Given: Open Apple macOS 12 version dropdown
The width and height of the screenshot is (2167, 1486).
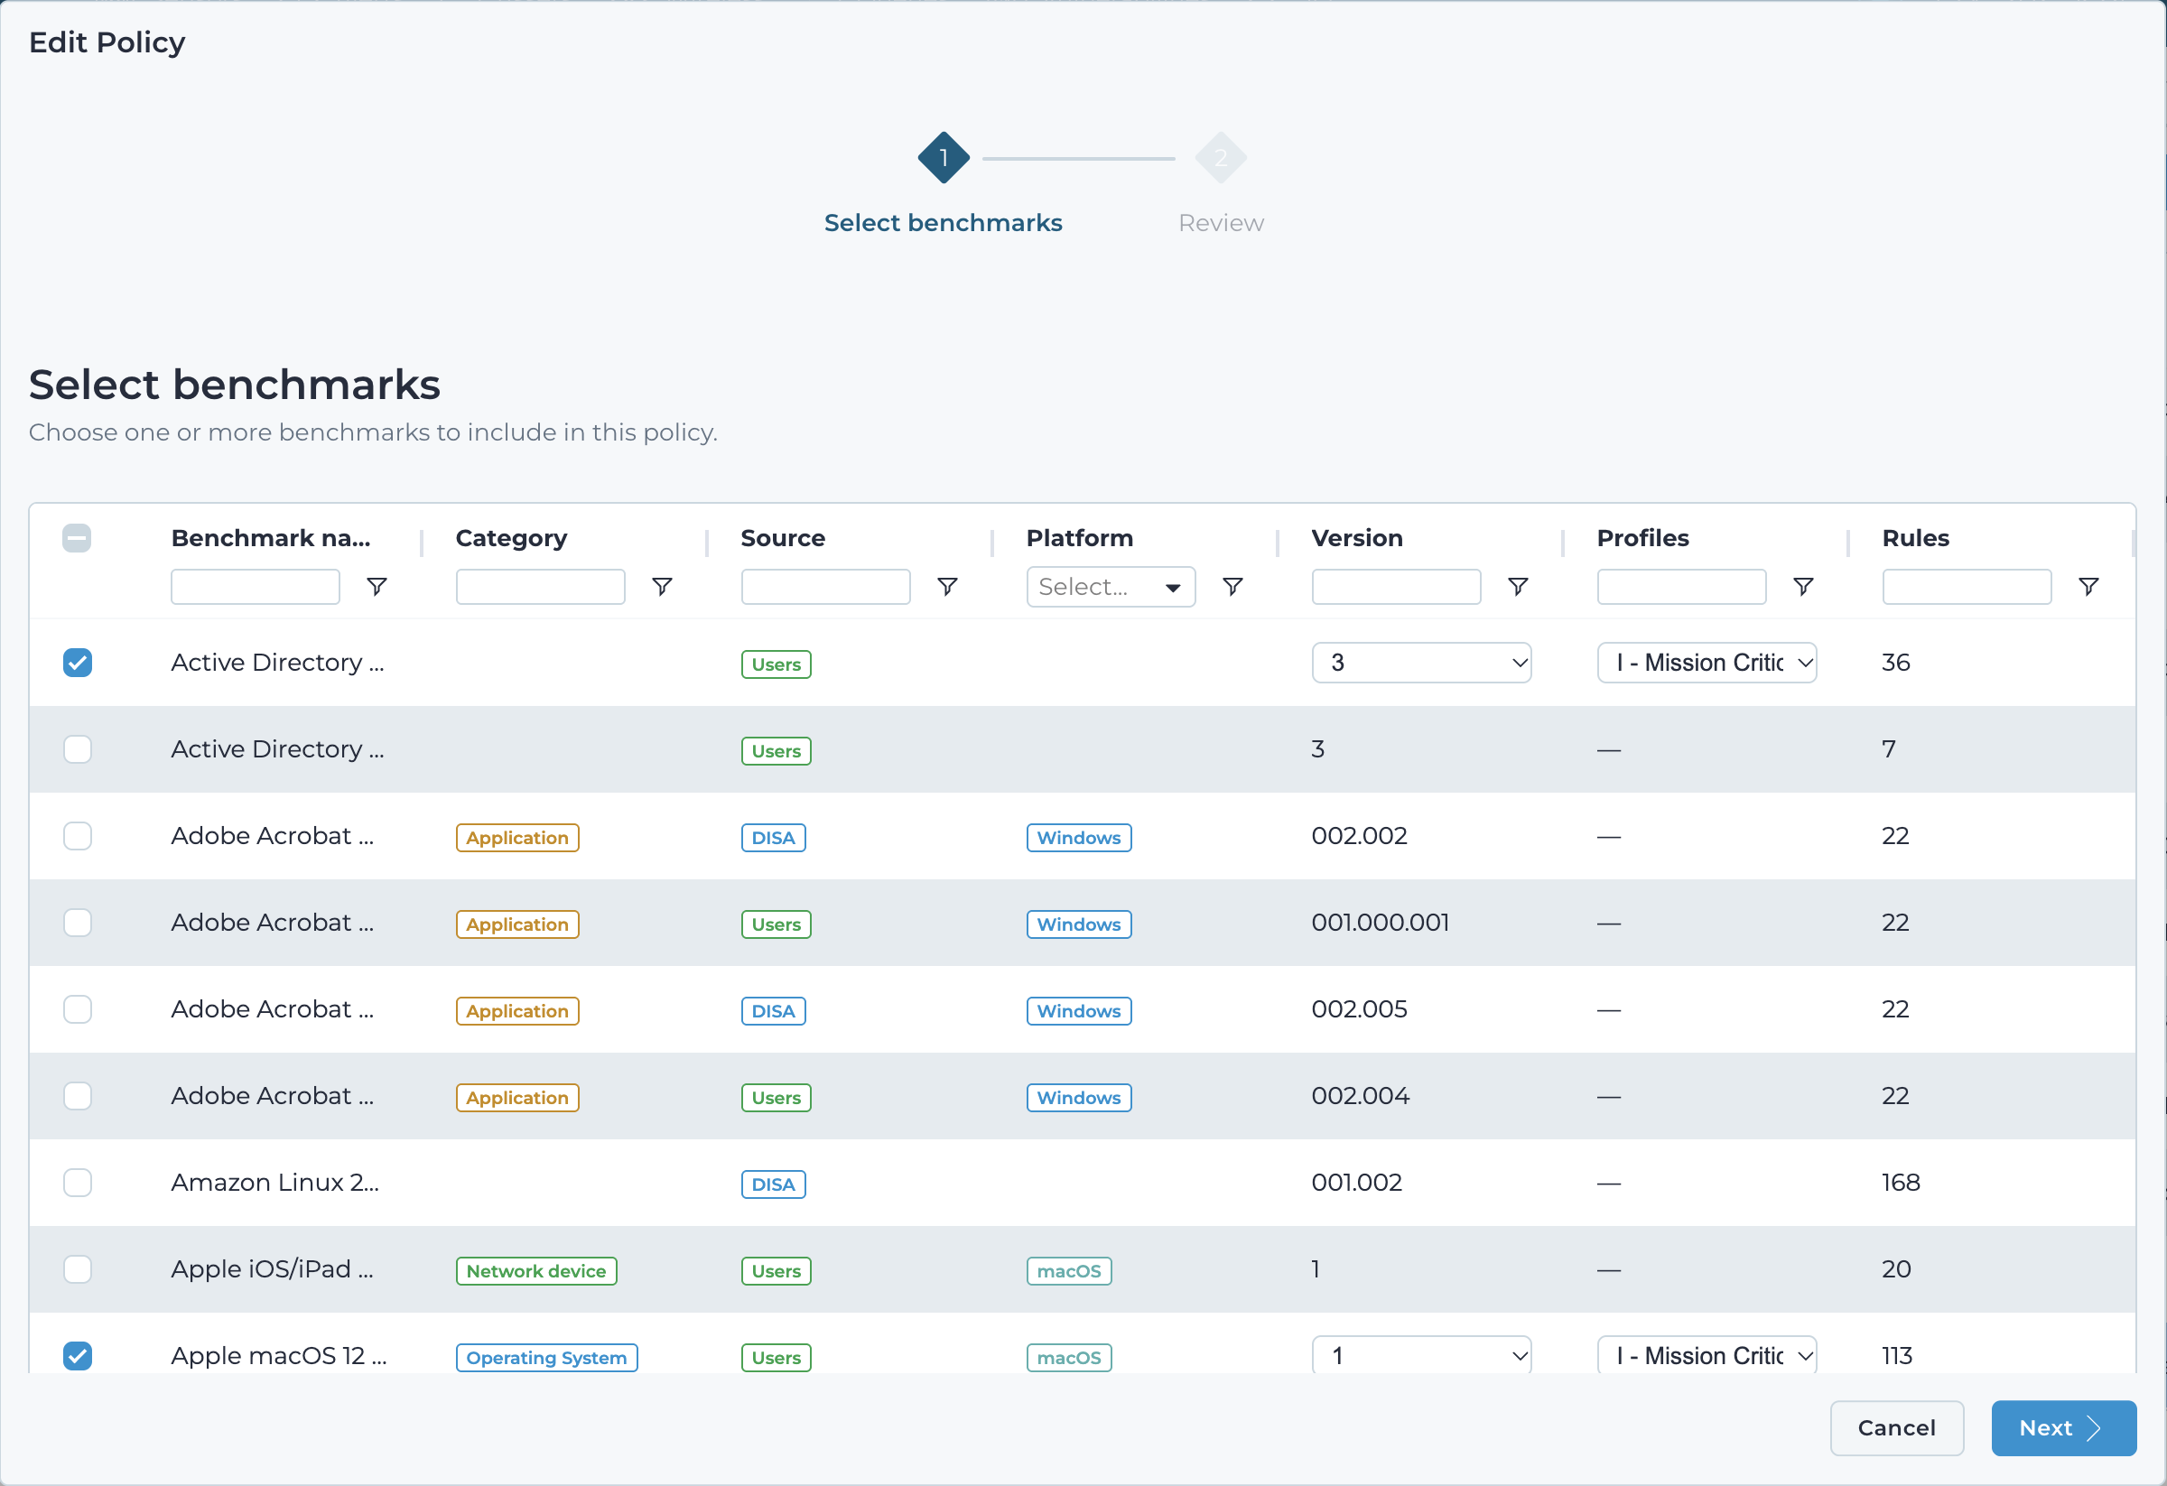Looking at the screenshot, I should click(x=1421, y=1355).
